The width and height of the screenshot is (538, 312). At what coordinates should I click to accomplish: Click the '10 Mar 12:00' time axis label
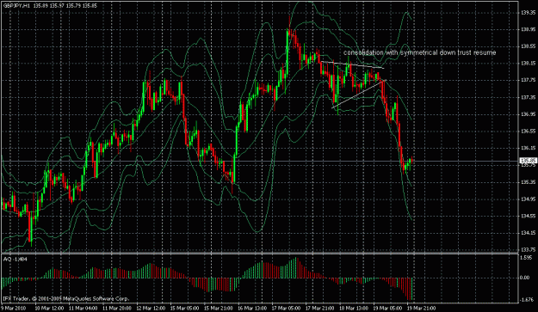[x=49, y=309]
